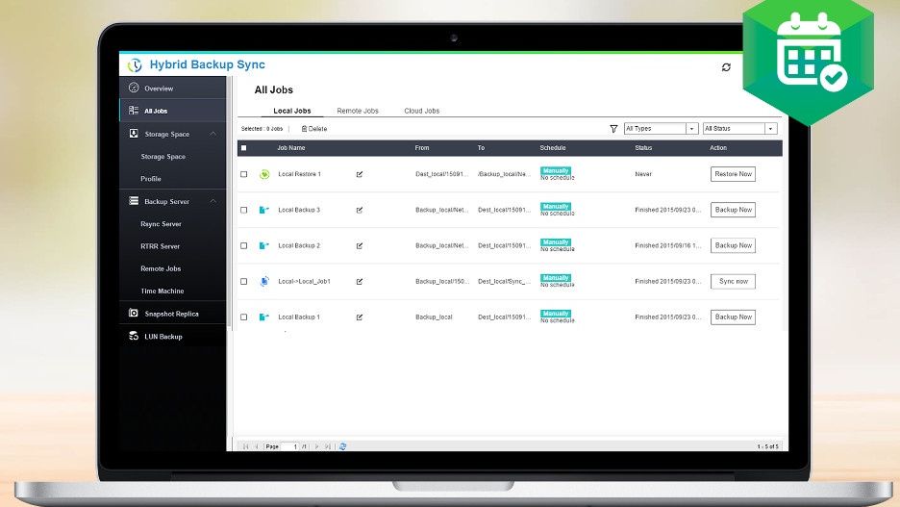Open RTRR Server in the sidebar
Image resolution: width=900 pixels, height=507 pixels.
[x=161, y=246]
